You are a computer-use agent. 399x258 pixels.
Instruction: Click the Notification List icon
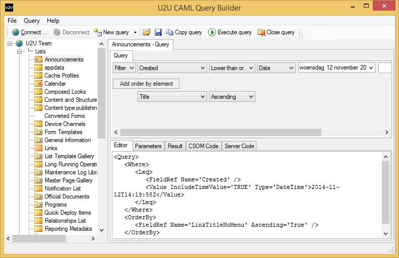pos(38,188)
